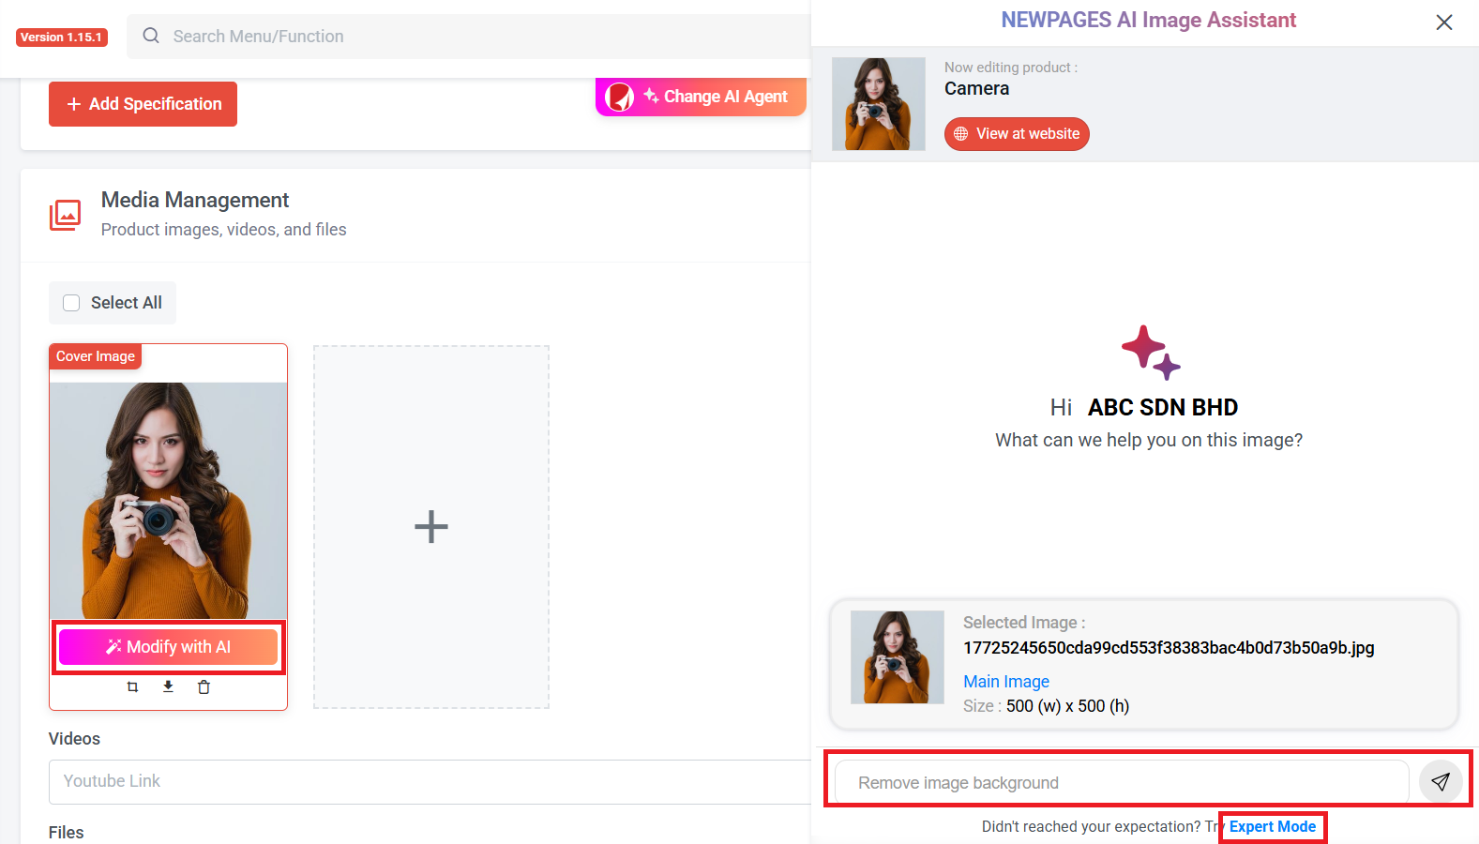Click Change AI Agent button
1479x844 pixels.
[x=701, y=97]
